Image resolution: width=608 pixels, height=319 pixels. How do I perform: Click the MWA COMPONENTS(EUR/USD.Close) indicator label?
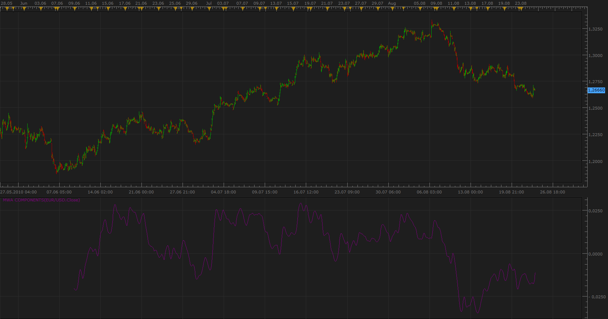click(x=41, y=200)
